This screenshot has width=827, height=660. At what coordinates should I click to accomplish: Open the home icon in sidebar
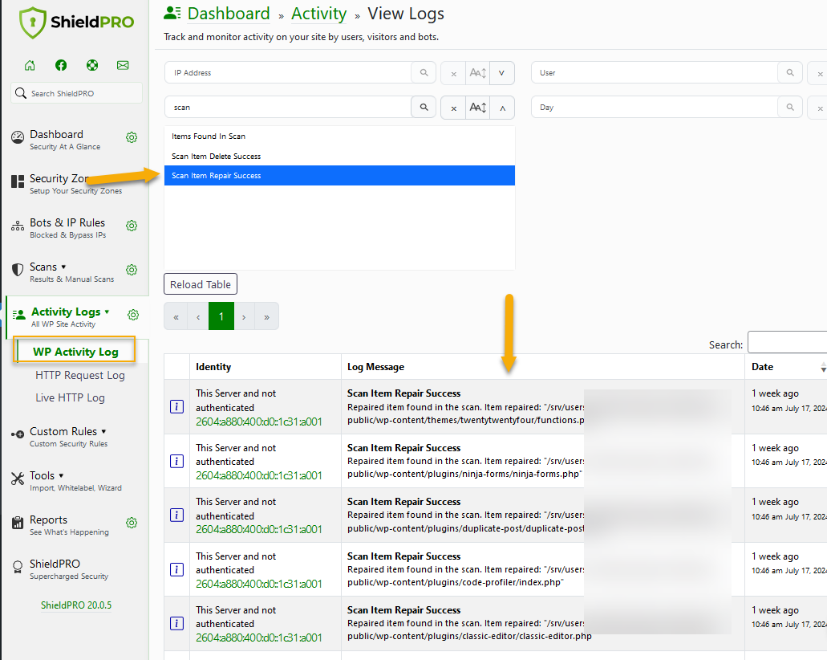pos(30,66)
